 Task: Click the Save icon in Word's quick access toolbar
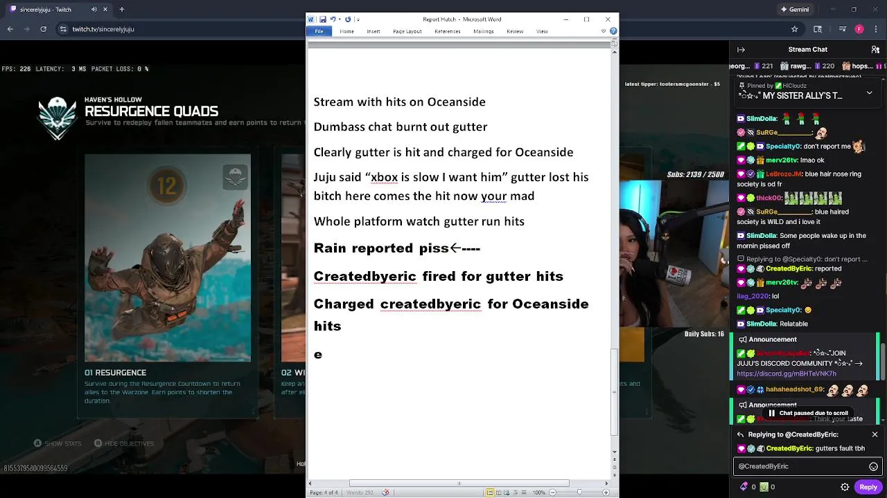tap(323, 19)
